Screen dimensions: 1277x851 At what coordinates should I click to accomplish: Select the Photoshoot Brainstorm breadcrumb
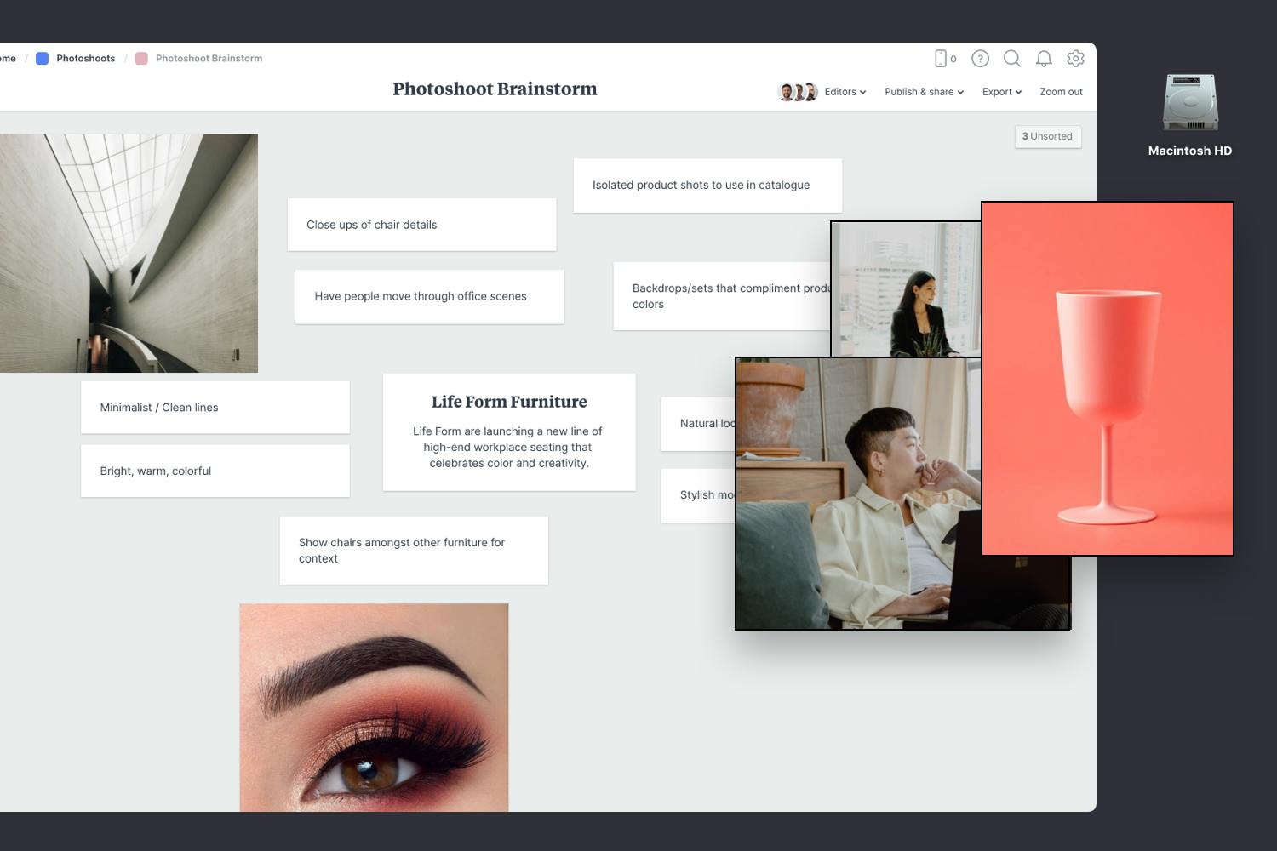[209, 59]
